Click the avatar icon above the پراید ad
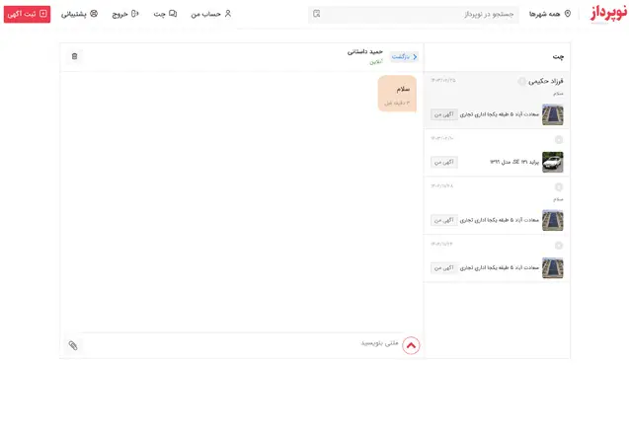The height and width of the screenshot is (434, 629). tap(559, 139)
